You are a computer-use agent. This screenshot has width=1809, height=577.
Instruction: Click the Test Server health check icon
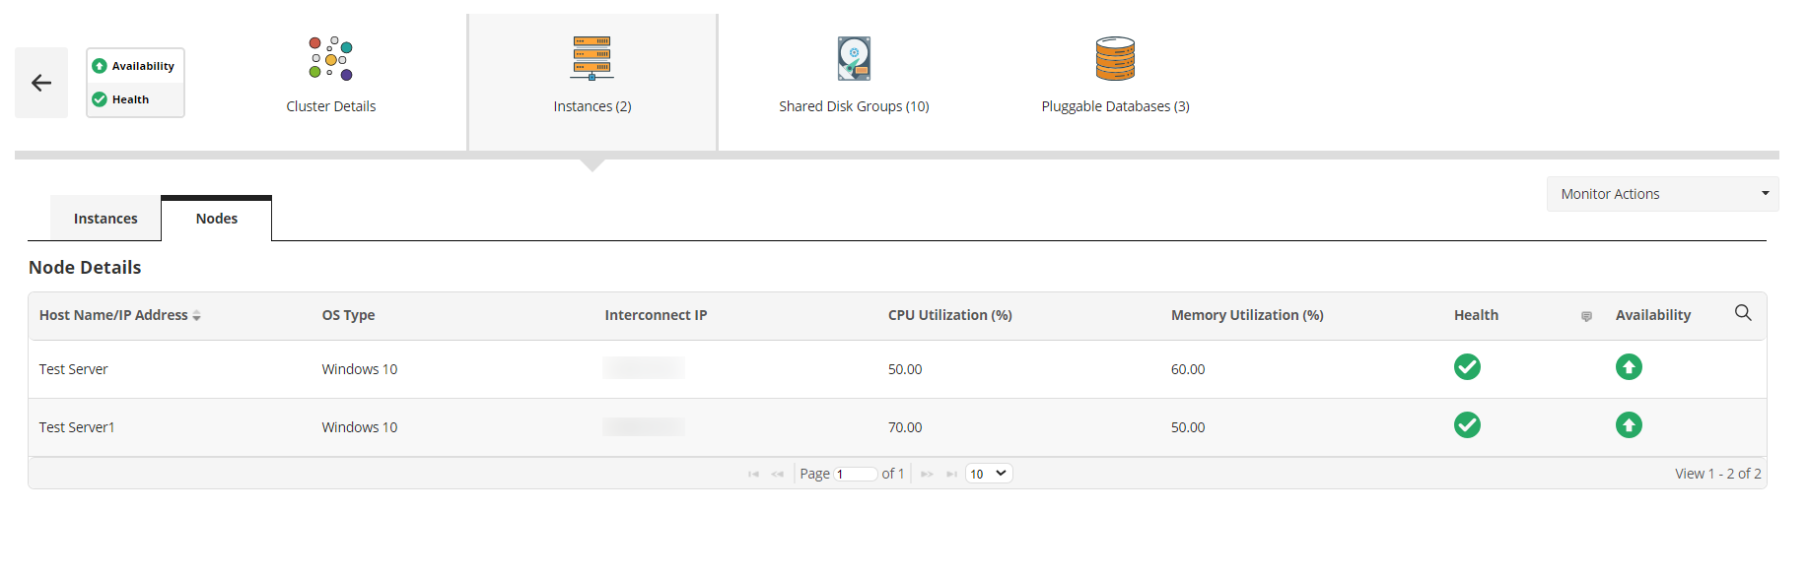(x=1467, y=367)
